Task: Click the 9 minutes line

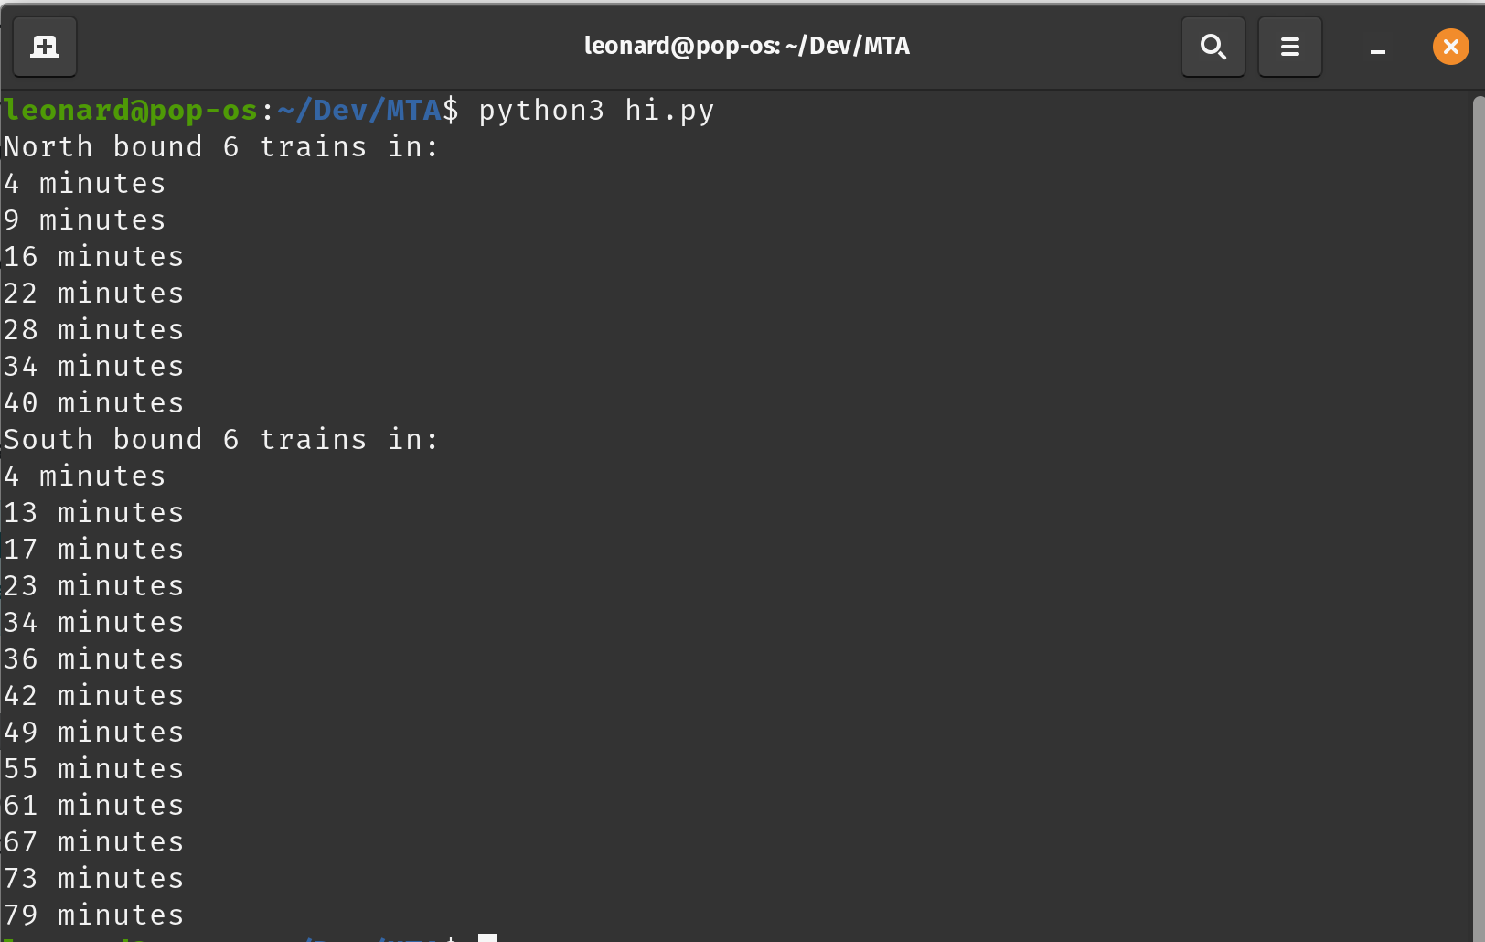Action: [x=84, y=220]
